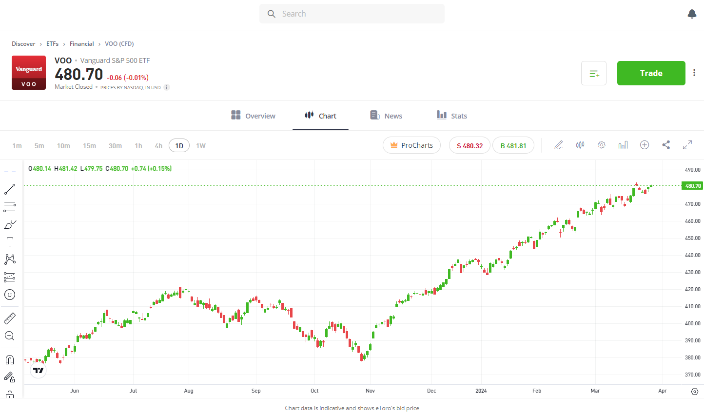Open the ETFs breadcrumb link
Viewport: 704px width, 416px height.
pos(52,44)
